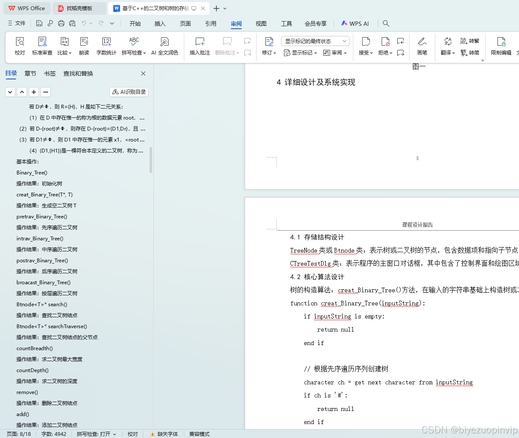Image resolution: width=519 pixels, height=438 pixels.
Task: Open the 显示标记的最终状态 dropdown
Action: click(315, 41)
